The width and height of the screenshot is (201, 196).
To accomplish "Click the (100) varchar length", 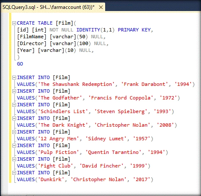I will (84, 43).
